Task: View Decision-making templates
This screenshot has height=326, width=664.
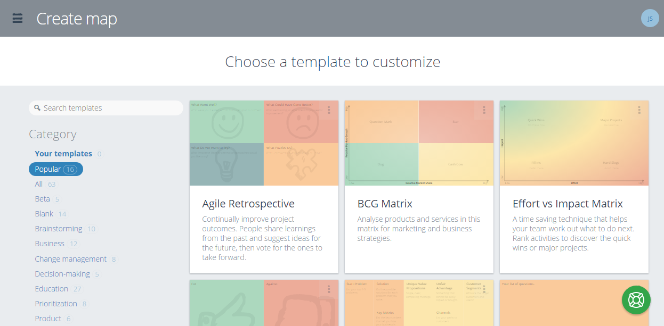Action: pyautogui.click(x=62, y=273)
